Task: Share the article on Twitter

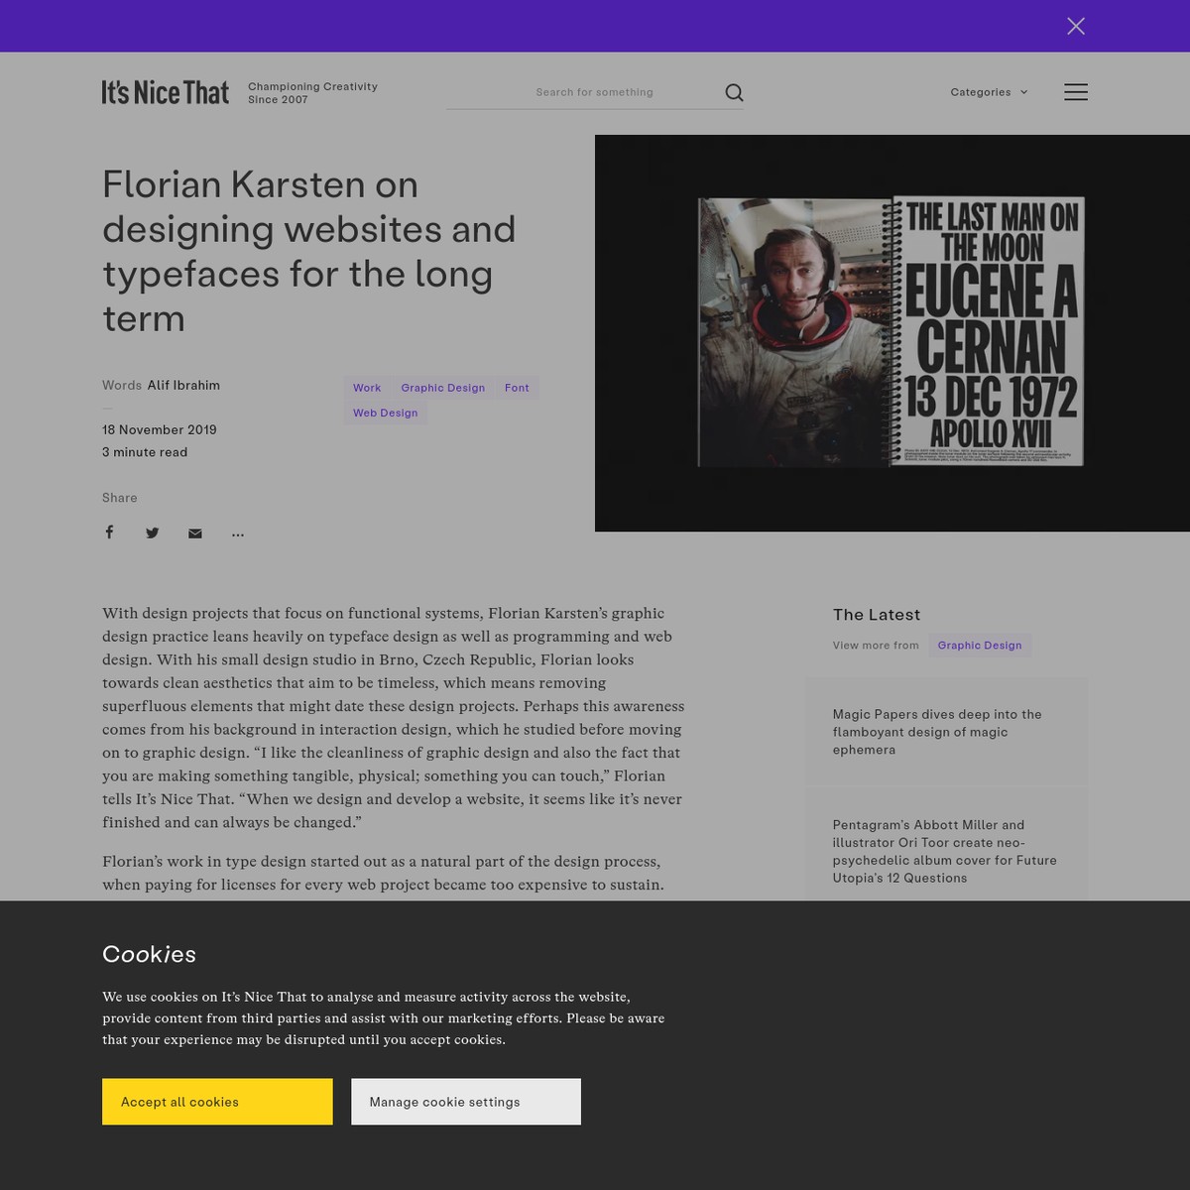Action: pos(152,532)
